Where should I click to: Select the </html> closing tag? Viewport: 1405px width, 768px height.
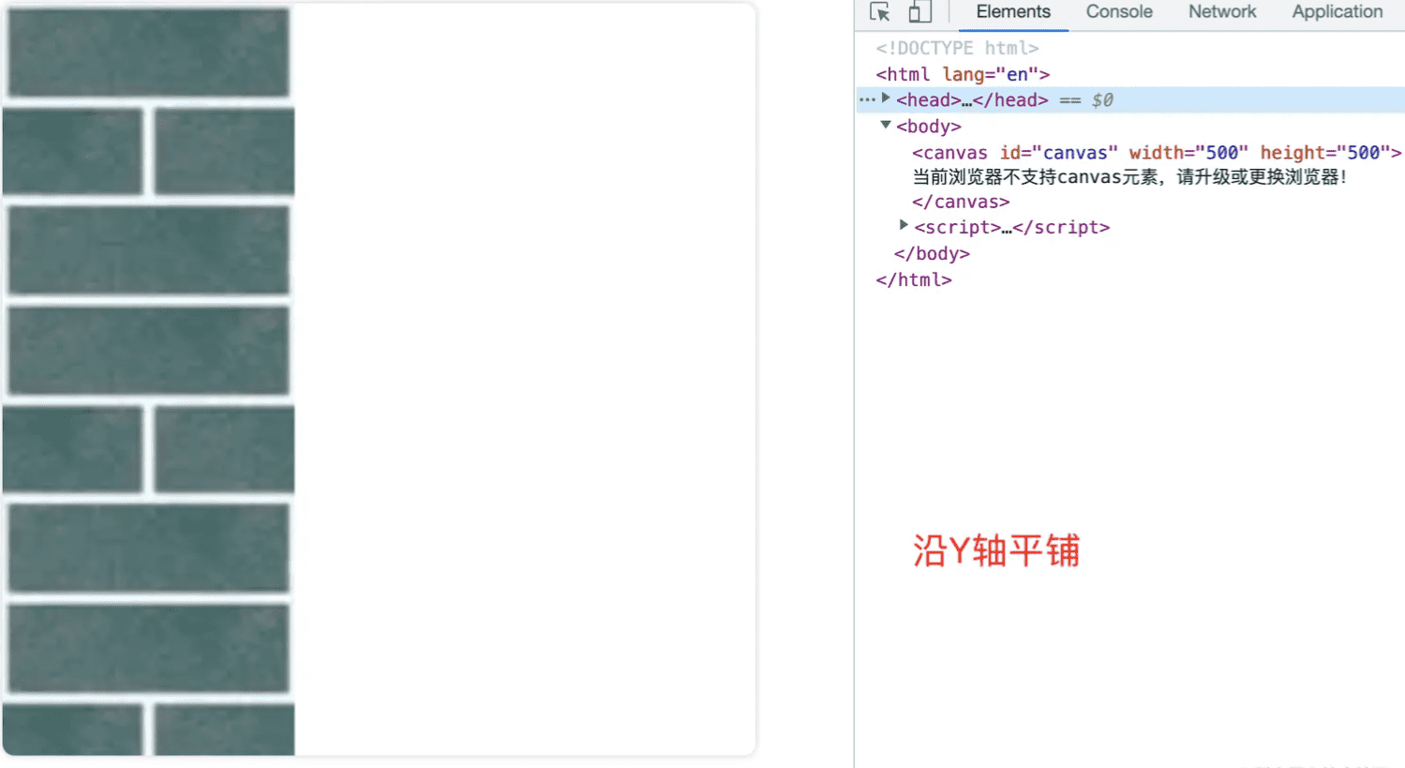[x=914, y=280]
